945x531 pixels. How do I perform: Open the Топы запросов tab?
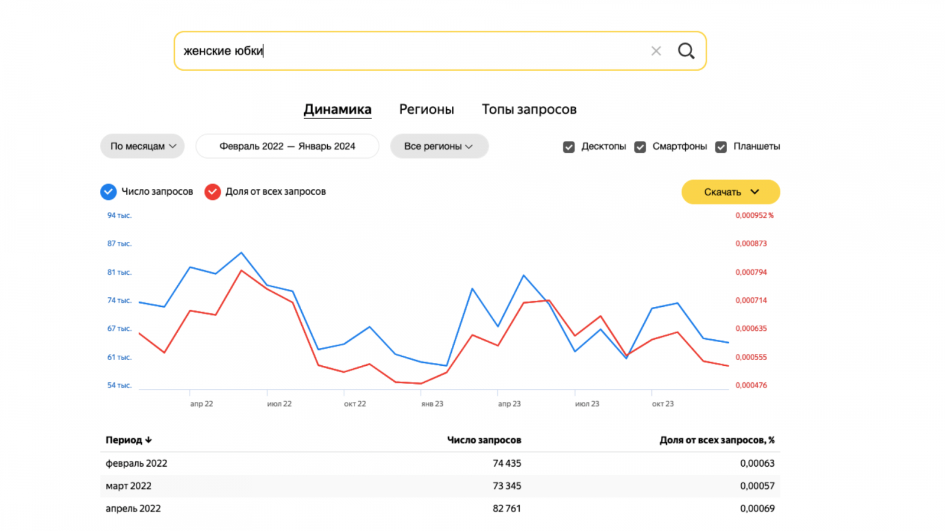(x=529, y=109)
